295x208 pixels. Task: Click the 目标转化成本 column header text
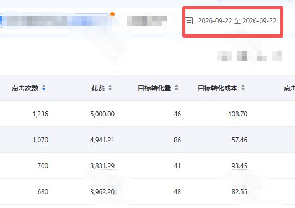(x=218, y=88)
